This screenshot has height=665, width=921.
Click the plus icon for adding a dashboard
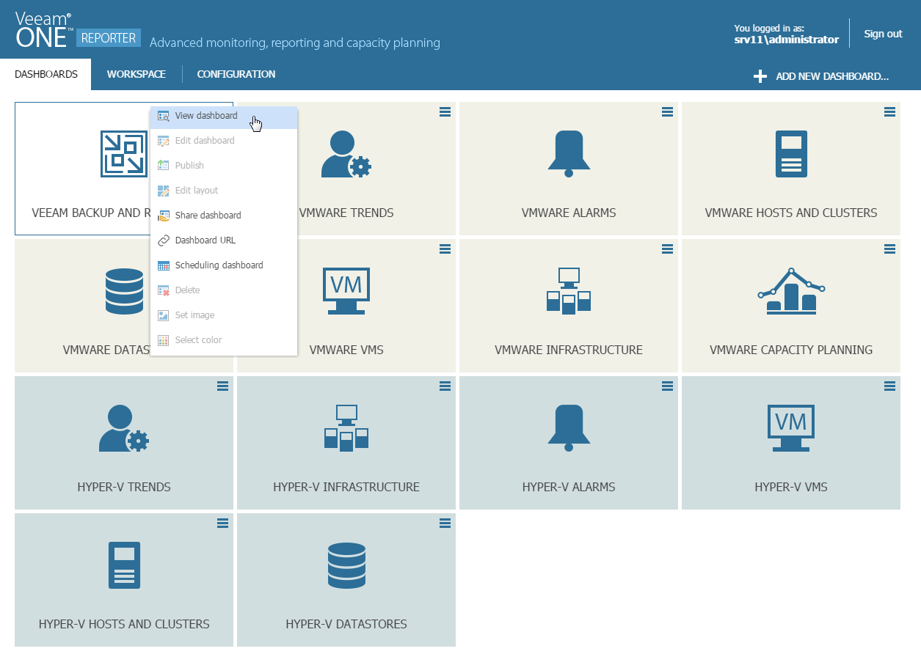point(760,76)
